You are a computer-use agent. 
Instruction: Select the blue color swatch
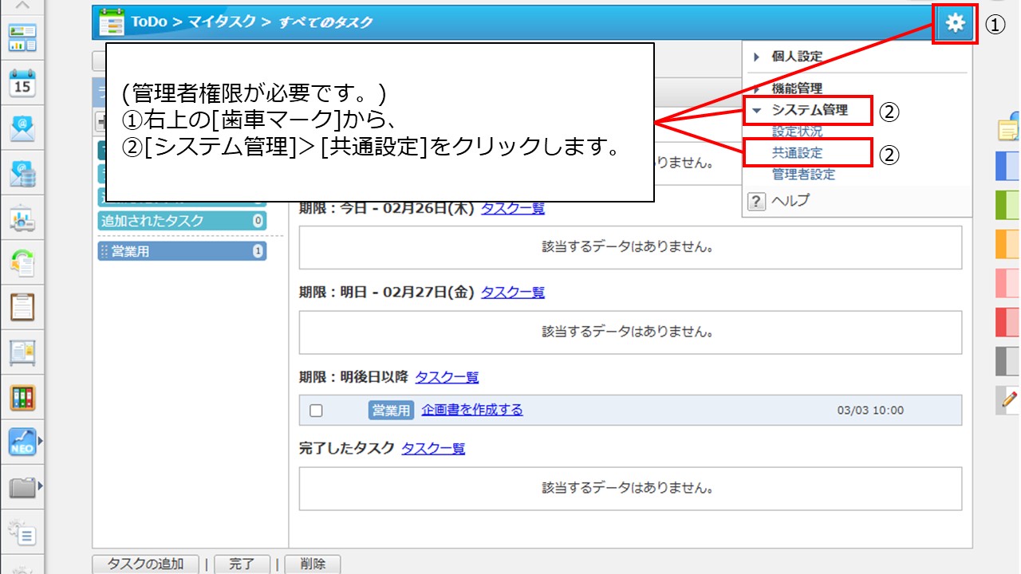pos(1008,166)
